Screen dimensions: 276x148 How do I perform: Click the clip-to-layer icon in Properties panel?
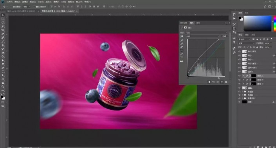[209, 82]
